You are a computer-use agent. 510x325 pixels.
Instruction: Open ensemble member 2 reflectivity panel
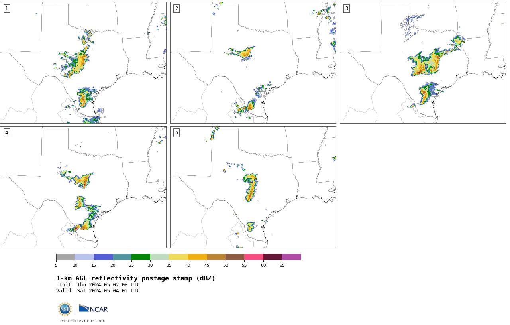click(253, 63)
